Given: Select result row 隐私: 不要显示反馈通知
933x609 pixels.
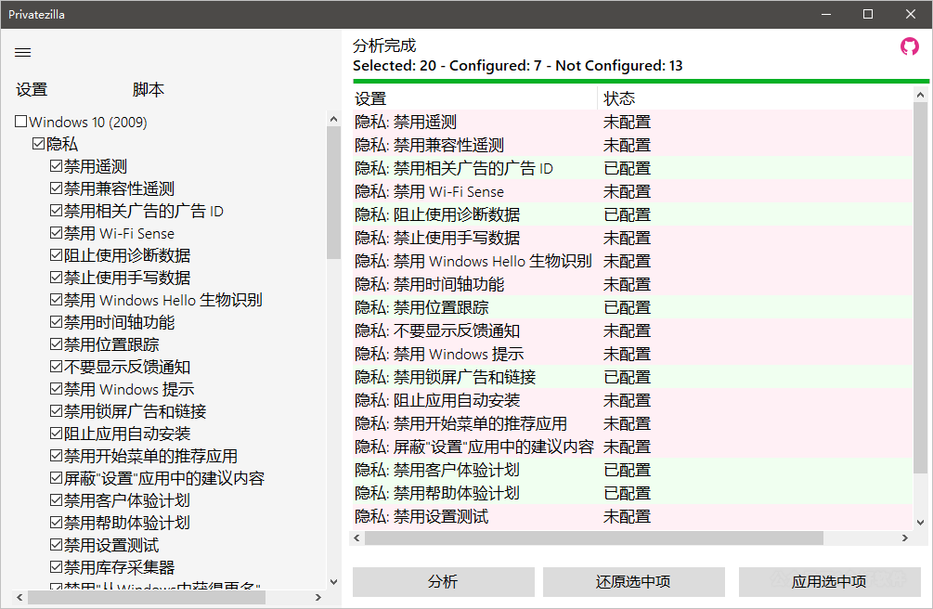Looking at the screenshot, I should click(632, 330).
